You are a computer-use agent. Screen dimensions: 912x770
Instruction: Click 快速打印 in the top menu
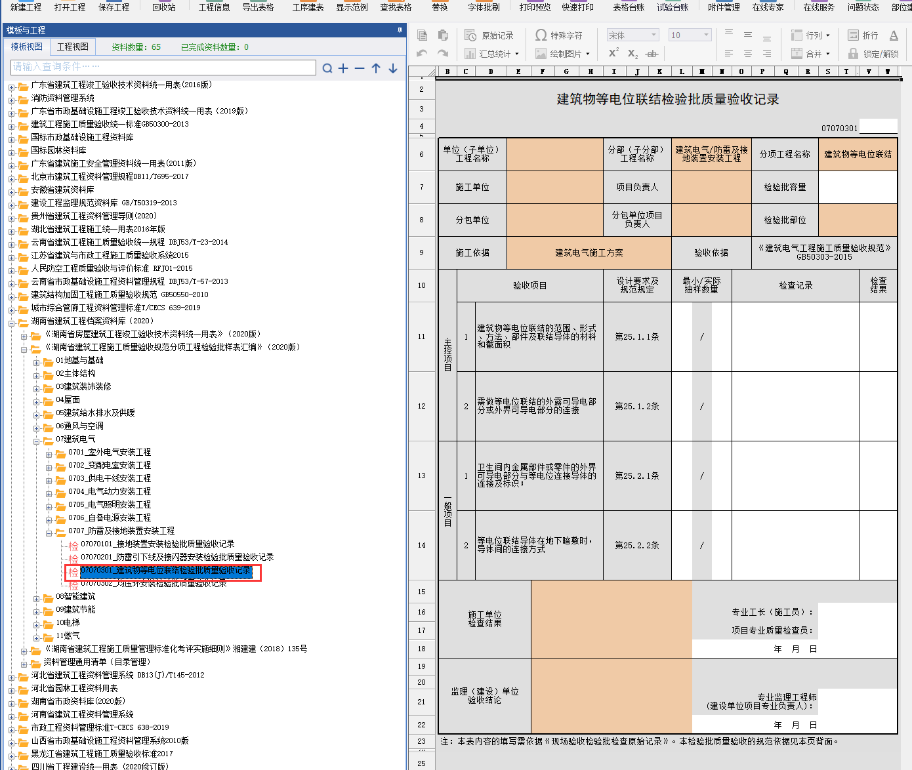pos(577,7)
